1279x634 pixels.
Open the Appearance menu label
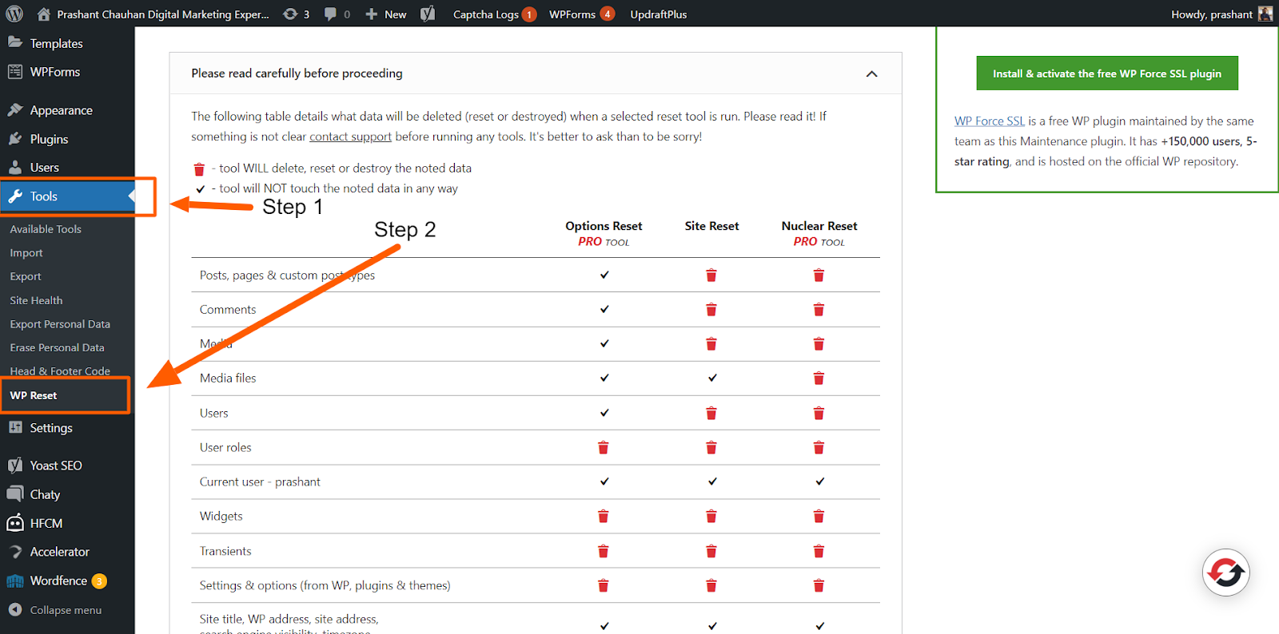(62, 110)
